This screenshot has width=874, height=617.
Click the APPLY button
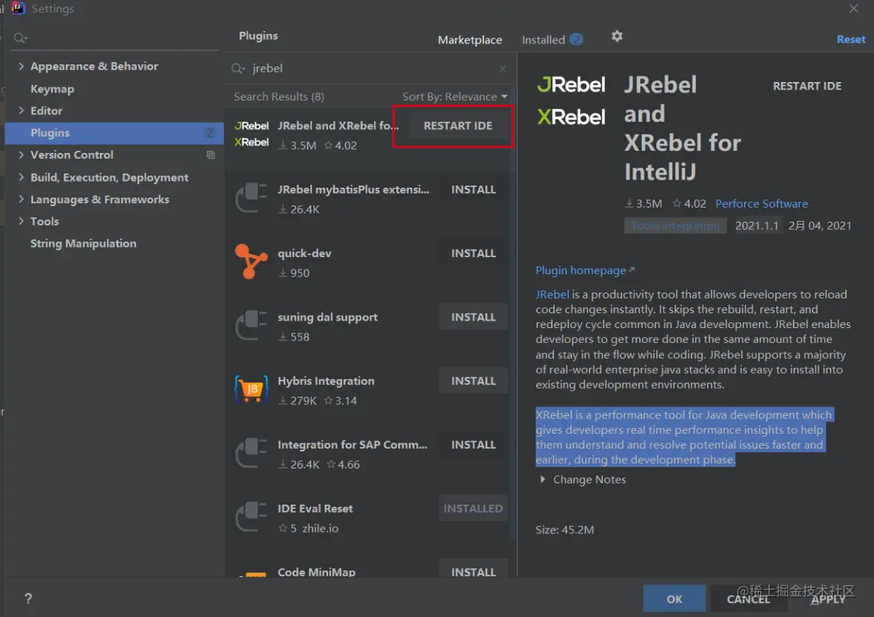tap(827, 599)
